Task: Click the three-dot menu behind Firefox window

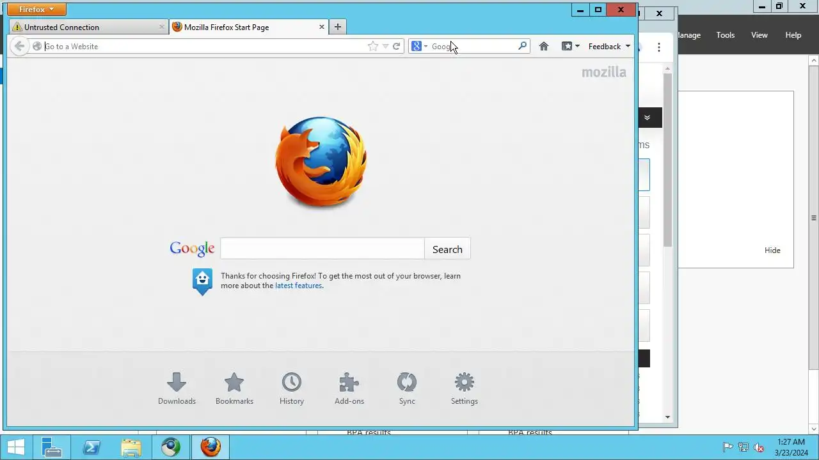Action: point(659,47)
